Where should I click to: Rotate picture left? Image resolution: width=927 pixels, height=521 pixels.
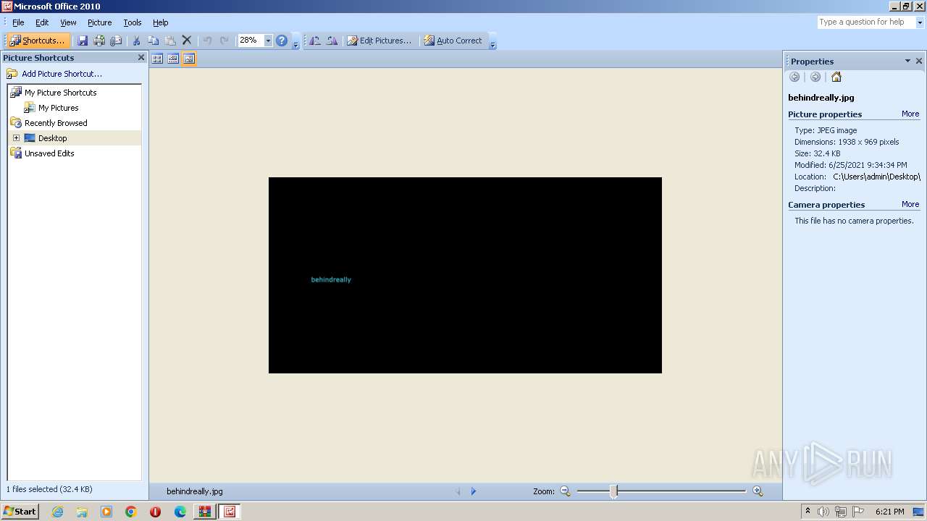click(315, 41)
